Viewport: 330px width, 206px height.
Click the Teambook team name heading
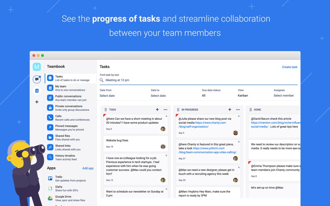pos(56,66)
